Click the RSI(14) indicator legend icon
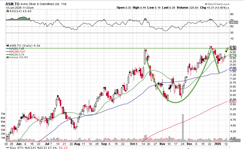The height and width of the screenshot is (149, 244). [x=8, y=11]
